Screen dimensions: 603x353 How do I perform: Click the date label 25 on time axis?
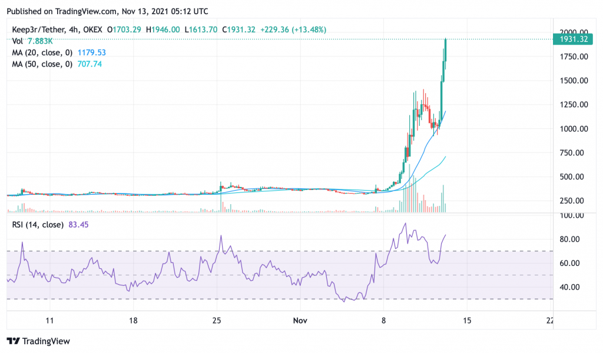point(217,321)
